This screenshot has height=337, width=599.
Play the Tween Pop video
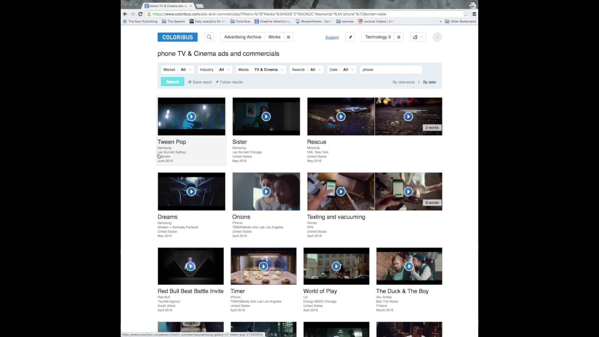[x=191, y=117]
